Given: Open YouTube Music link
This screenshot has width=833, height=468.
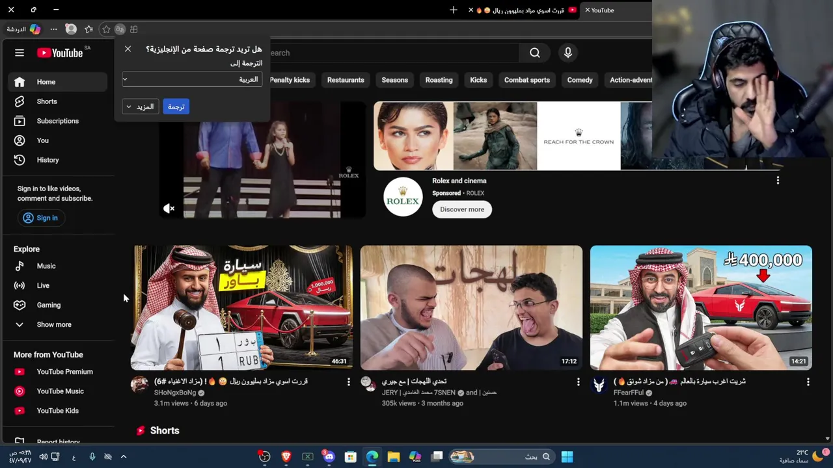Looking at the screenshot, I should (x=57, y=391).
